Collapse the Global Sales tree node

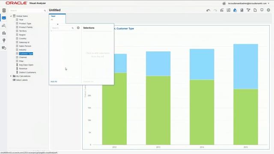11,16
